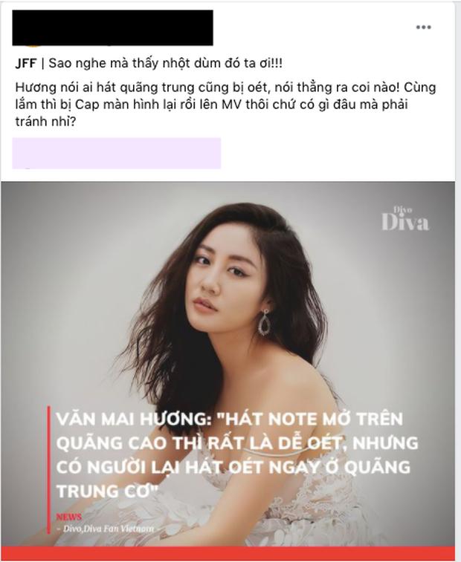Click the blacked-out poster name bar

pos(113,28)
